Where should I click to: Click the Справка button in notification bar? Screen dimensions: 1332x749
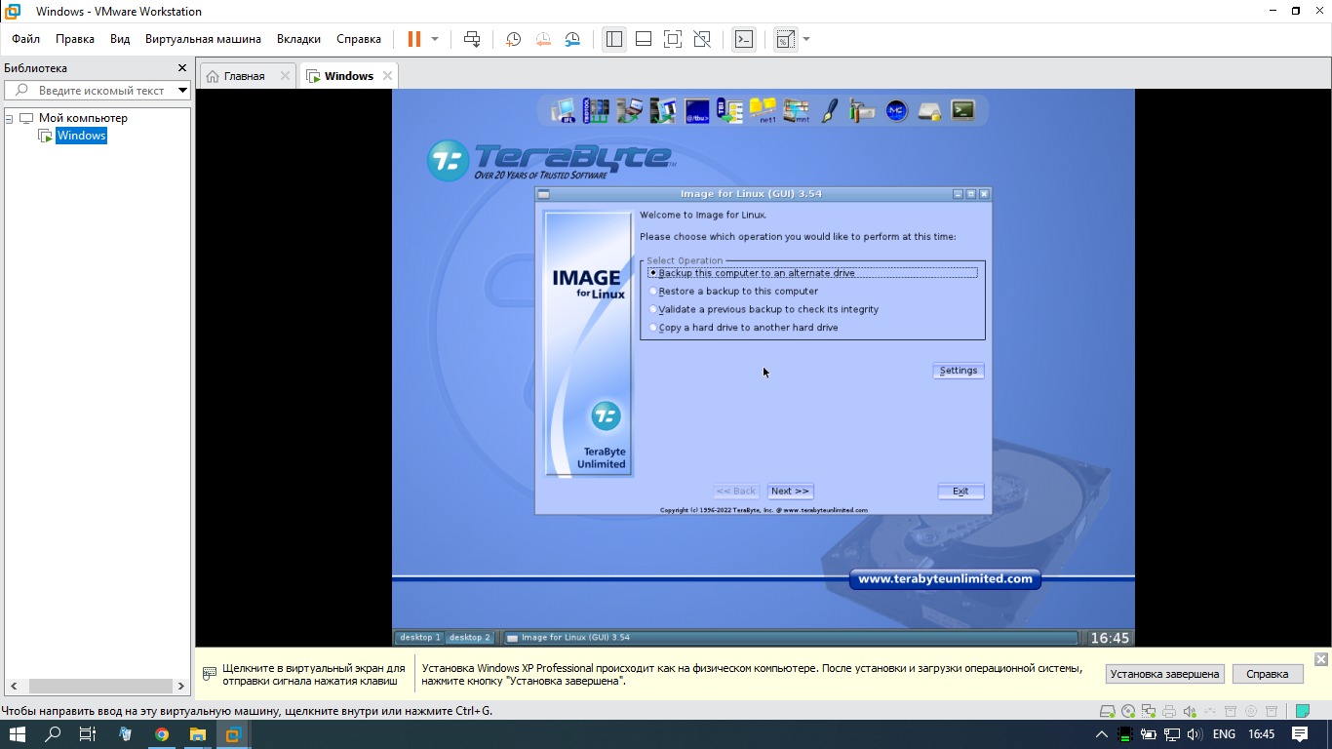pos(1268,674)
